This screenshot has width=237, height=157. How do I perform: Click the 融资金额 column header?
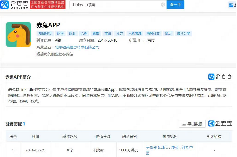[x=130, y=136]
